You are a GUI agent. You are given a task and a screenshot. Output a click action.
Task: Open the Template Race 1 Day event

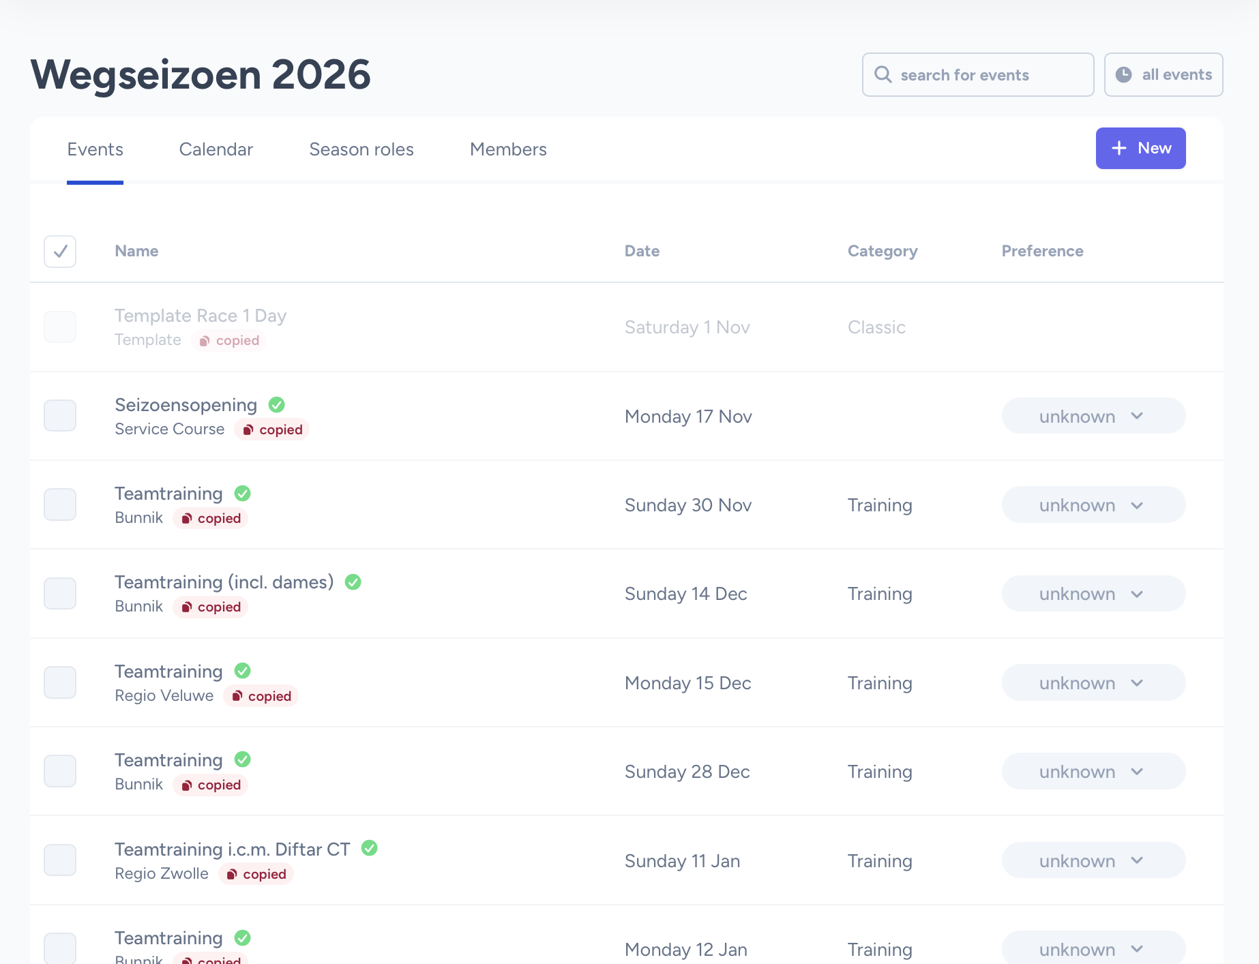(200, 316)
